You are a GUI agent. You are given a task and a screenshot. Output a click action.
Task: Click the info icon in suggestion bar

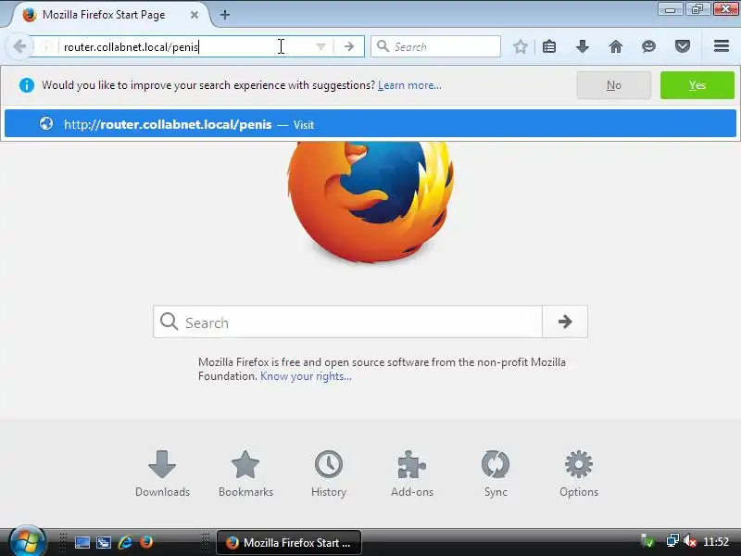click(27, 85)
